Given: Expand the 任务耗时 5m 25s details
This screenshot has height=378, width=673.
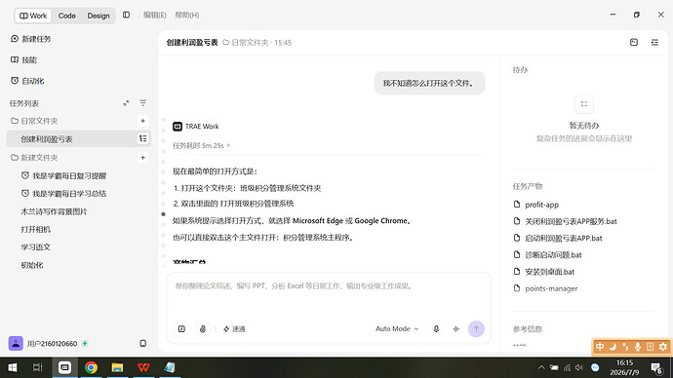Looking at the screenshot, I should (x=201, y=146).
